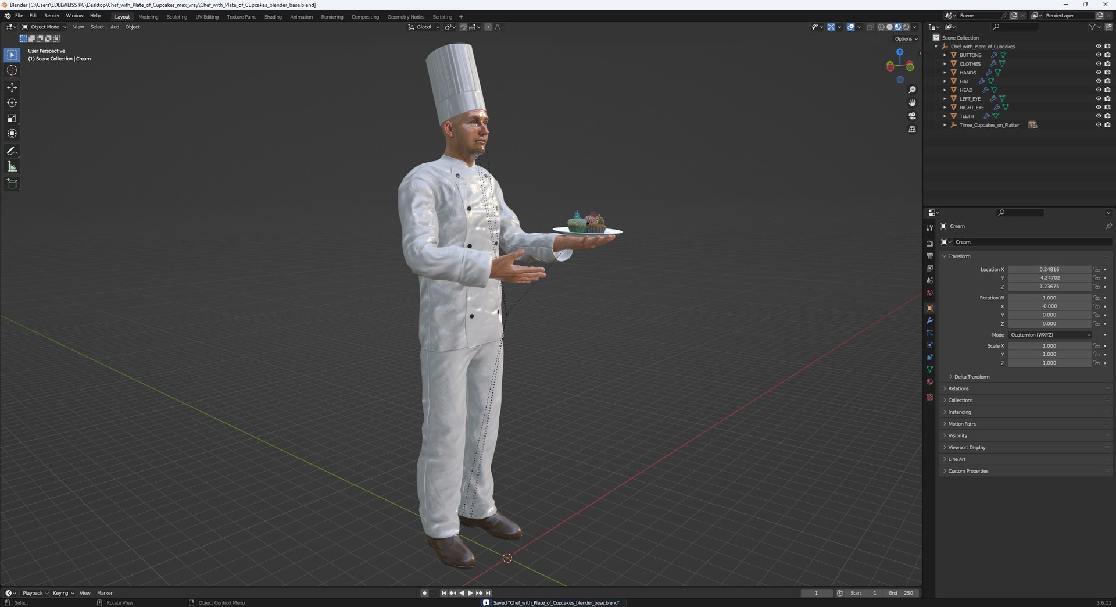1116x607 pixels.
Task: Activate the Move tool
Action: pos(12,87)
